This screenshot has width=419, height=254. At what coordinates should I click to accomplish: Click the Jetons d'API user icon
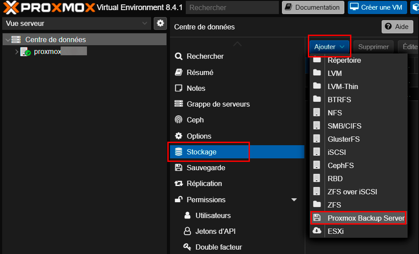pyautogui.click(x=188, y=231)
